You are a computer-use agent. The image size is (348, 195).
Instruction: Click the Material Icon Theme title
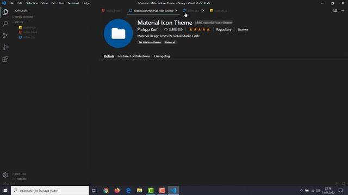pyautogui.click(x=165, y=23)
